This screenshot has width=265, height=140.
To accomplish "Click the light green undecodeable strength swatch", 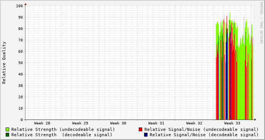I will (7, 129).
